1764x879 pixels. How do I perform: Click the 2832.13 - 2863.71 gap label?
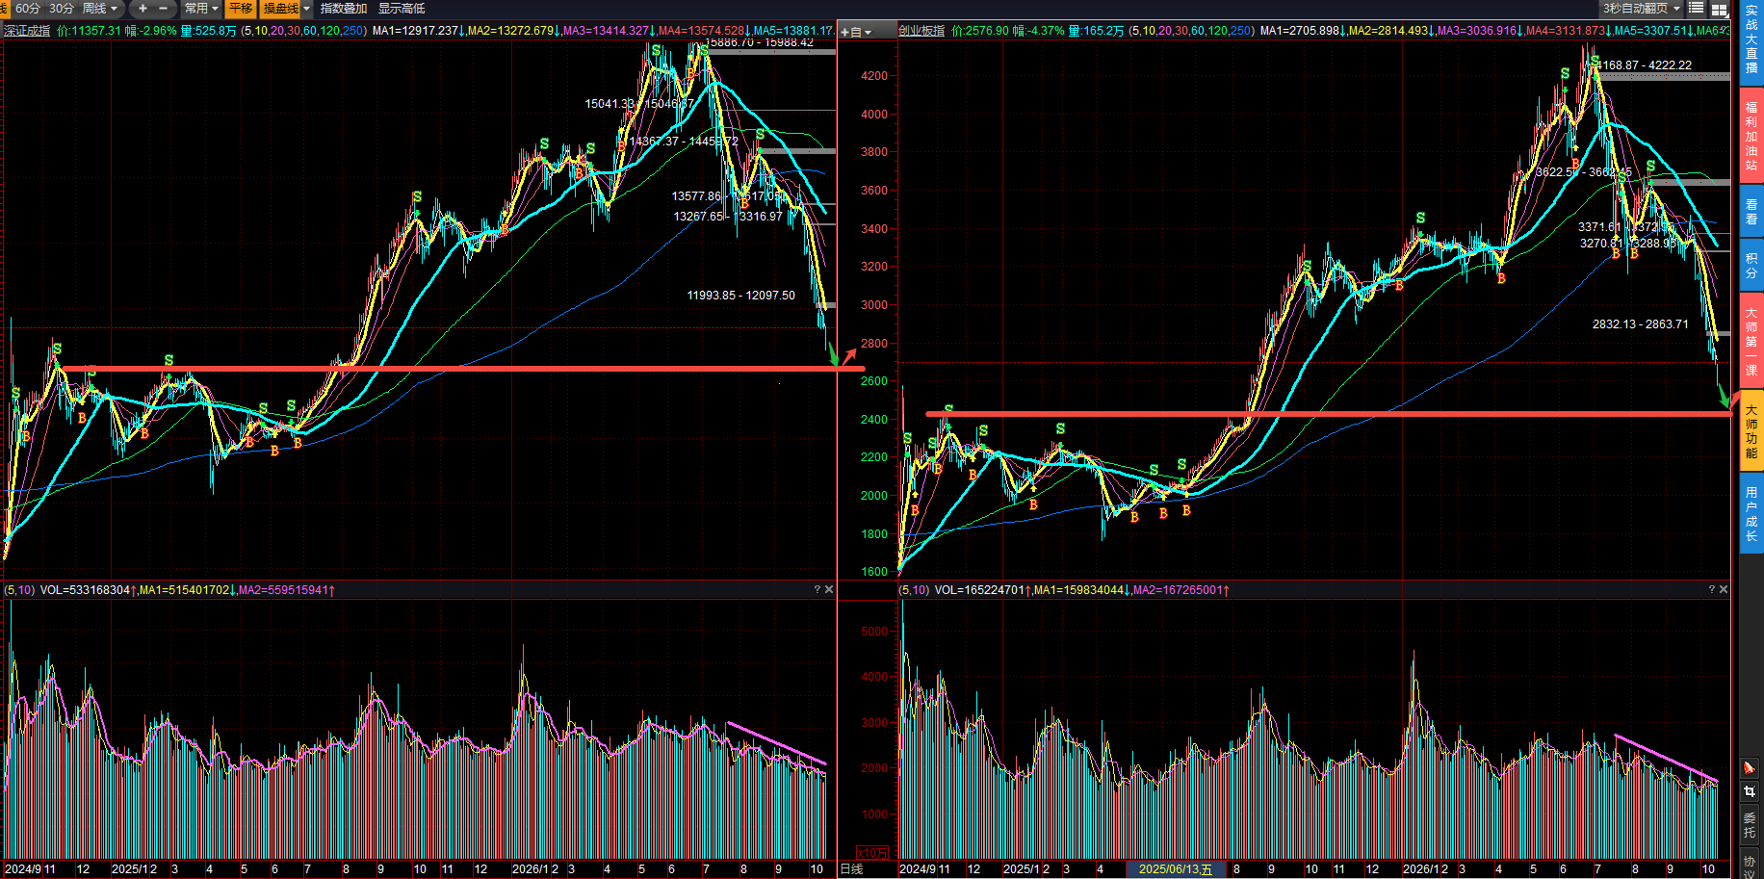(x=1640, y=324)
